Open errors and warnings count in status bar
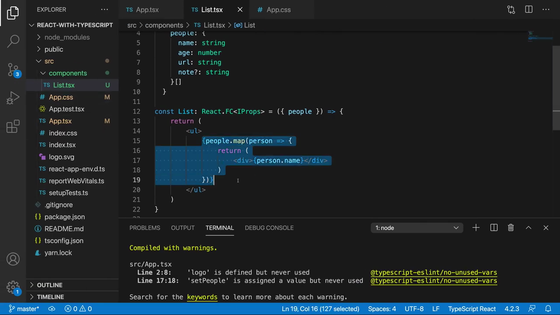Image resolution: width=560 pixels, height=315 pixels. 78,309
